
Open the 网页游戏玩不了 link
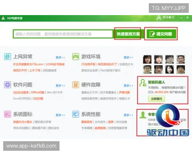108,64
